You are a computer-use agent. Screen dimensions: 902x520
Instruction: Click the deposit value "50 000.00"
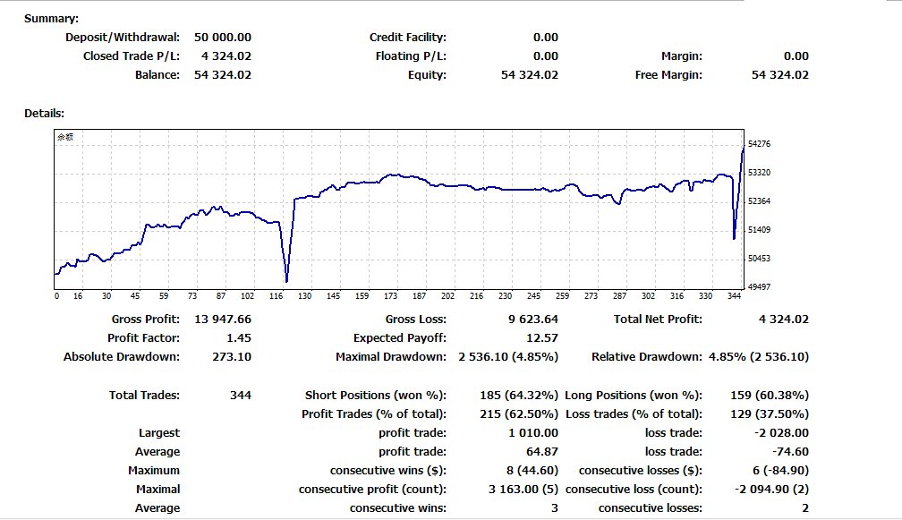pyautogui.click(x=223, y=38)
